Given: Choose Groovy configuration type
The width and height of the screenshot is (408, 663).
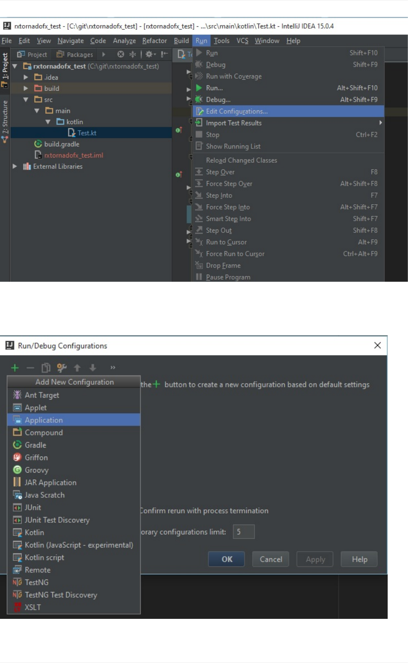Looking at the screenshot, I should click(x=74, y=470).
